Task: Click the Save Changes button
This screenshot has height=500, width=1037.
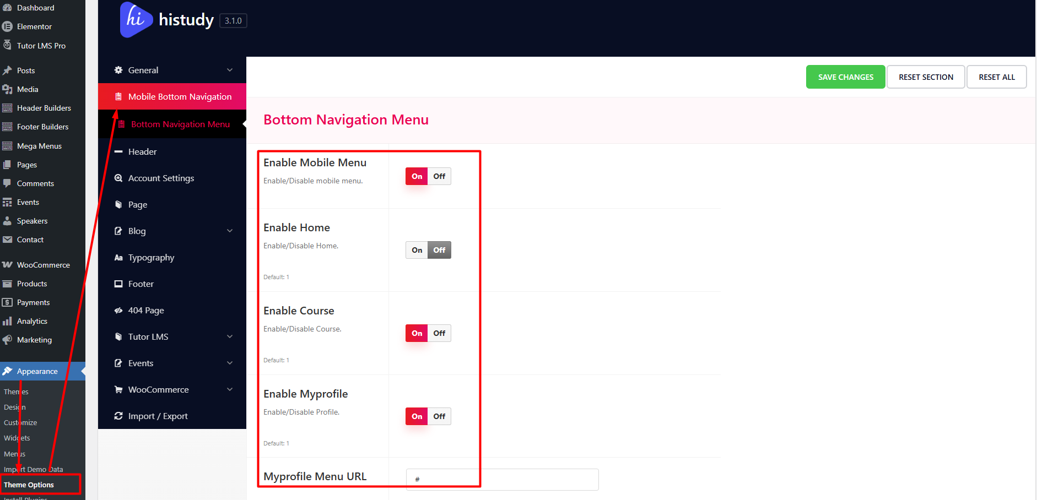Action: (845, 77)
